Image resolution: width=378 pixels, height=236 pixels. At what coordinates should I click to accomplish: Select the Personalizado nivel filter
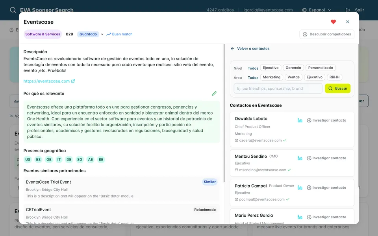tap(321, 68)
